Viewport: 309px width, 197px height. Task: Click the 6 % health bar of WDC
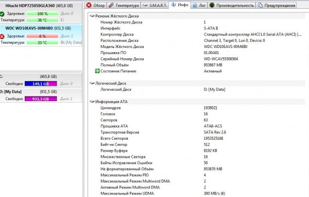(42, 36)
